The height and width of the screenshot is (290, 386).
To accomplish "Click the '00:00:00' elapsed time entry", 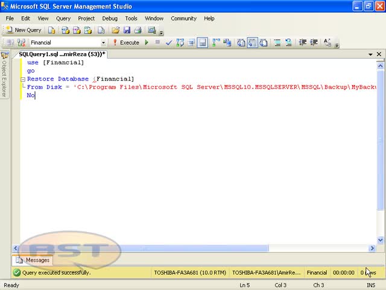I will point(343,272).
